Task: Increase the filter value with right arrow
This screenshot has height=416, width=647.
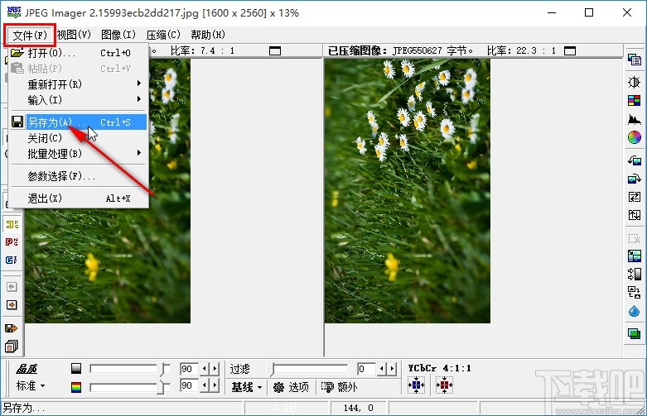Action: [392, 369]
